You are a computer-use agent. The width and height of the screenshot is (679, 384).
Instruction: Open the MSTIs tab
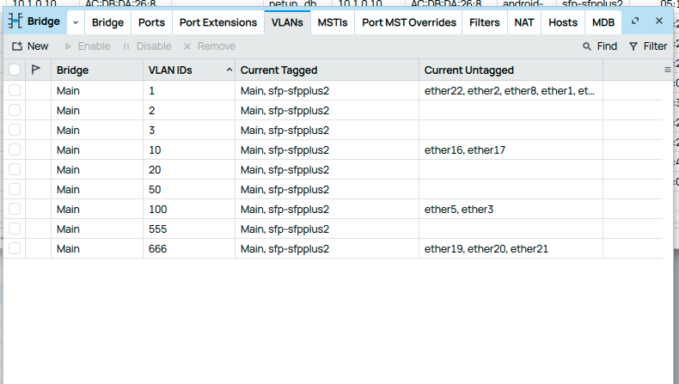coord(333,22)
